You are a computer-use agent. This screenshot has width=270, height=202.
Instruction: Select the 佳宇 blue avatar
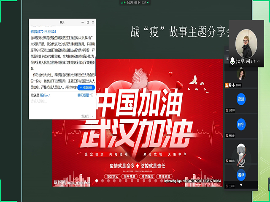coord(241,125)
